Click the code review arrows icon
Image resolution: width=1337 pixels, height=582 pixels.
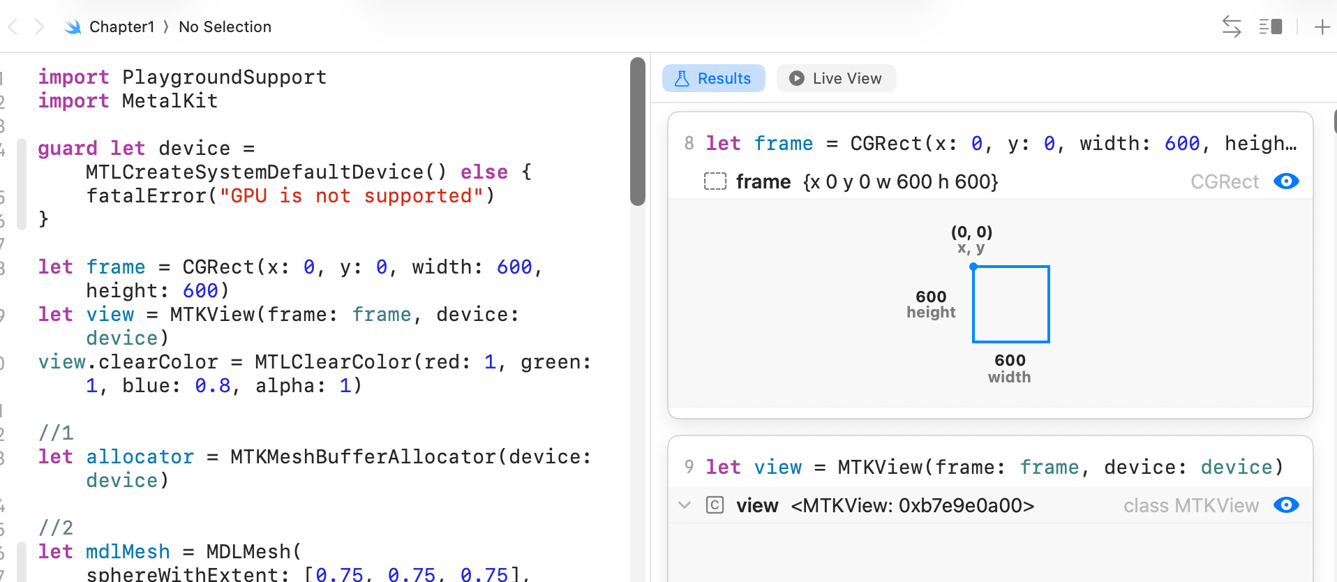1231,27
